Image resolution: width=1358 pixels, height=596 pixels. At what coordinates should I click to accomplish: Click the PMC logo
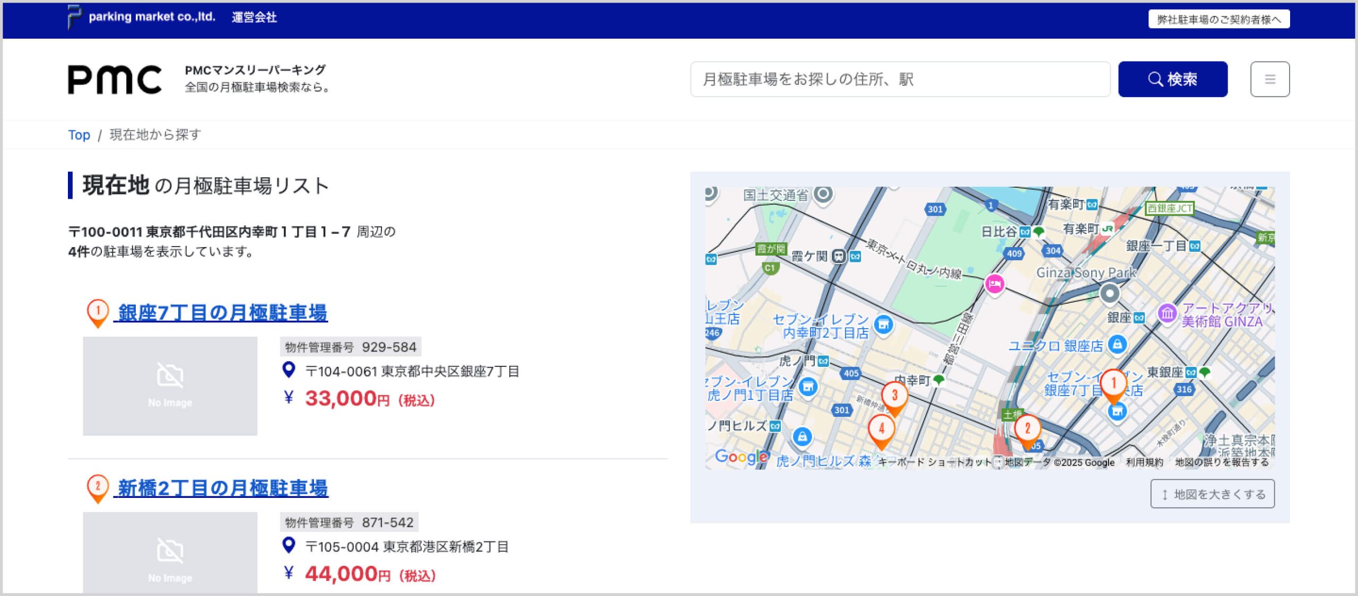(x=115, y=80)
